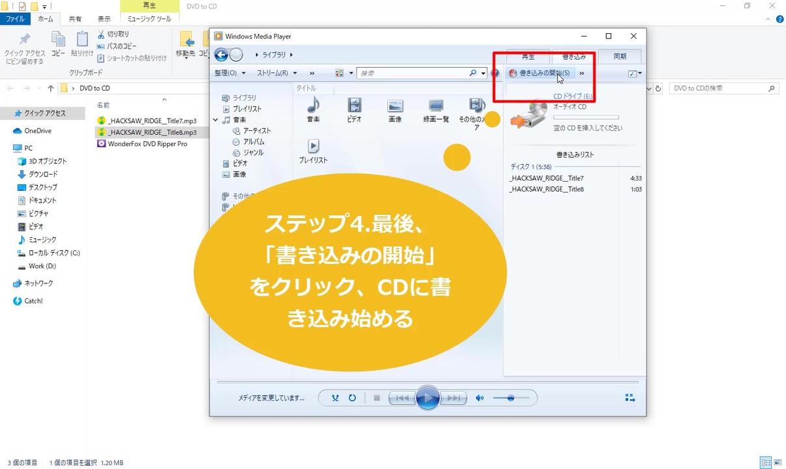Open the ストリーム(R) dropdown menu
Viewport: 786px width, 469px height.
click(277, 73)
